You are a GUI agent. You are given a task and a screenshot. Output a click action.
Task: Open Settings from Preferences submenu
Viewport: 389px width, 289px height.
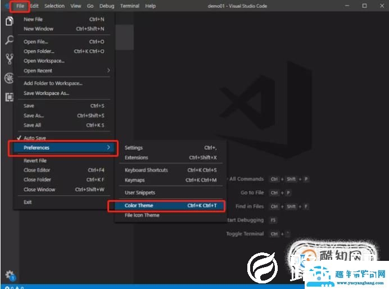[x=171, y=148]
